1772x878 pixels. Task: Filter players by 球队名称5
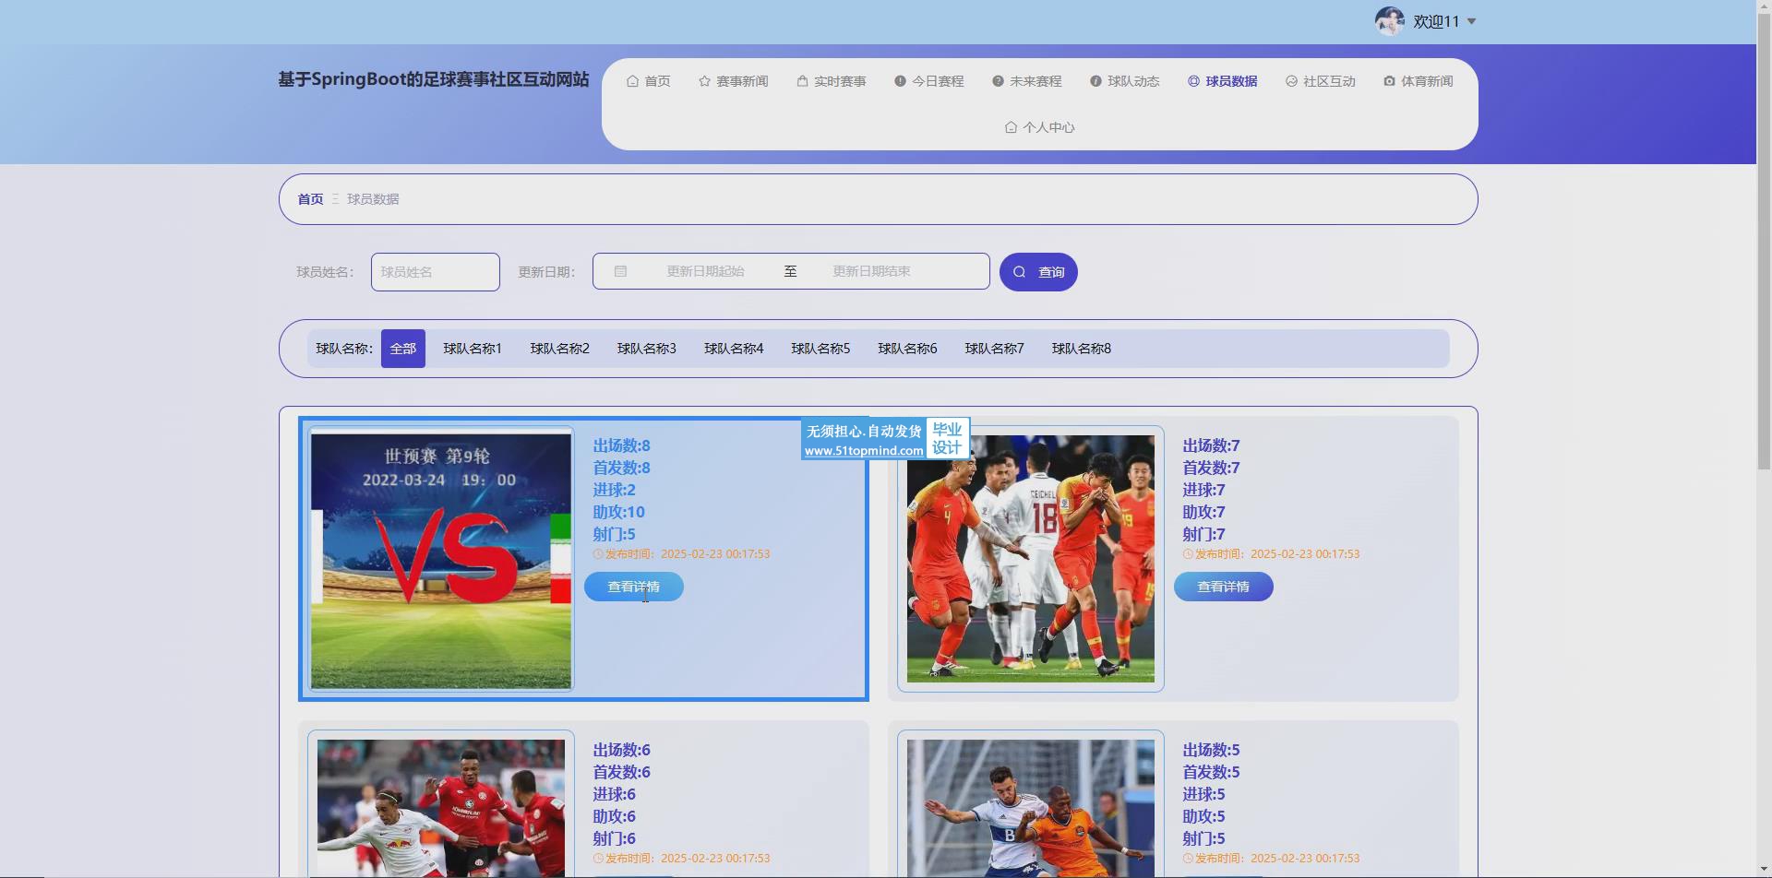(820, 349)
